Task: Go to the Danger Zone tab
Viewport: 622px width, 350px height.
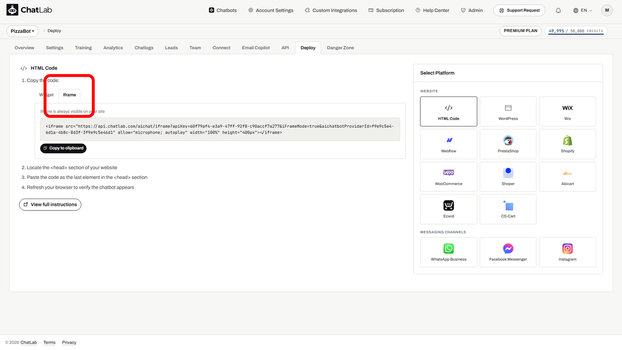Action: pos(341,48)
